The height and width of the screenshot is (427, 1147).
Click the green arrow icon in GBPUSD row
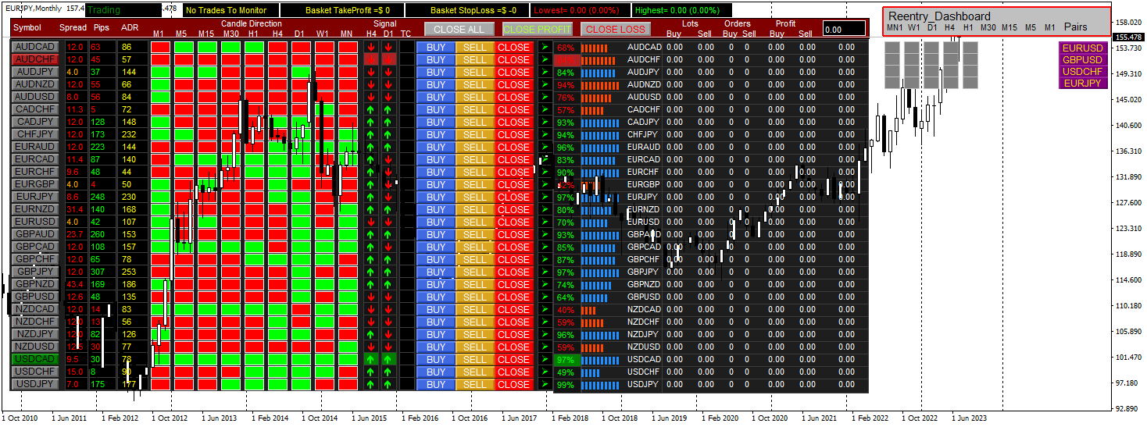point(545,297)
